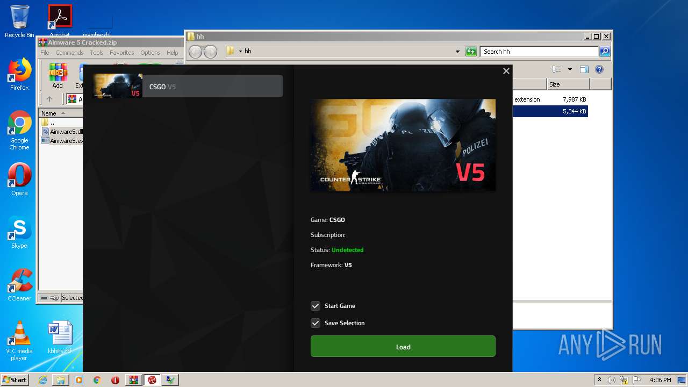Image resolution: width=688 pixels, height=387 pixels.
Task: Click the green refresh button in Explorer
Action: coord(471,52)
